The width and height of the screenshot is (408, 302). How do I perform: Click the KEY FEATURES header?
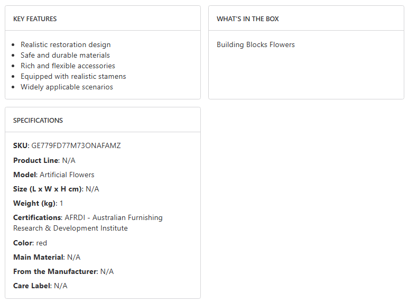pos(35,19)
